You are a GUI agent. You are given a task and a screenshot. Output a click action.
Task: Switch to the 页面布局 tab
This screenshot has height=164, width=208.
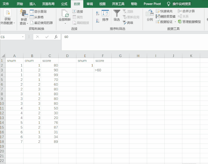[x=49, y=4]
